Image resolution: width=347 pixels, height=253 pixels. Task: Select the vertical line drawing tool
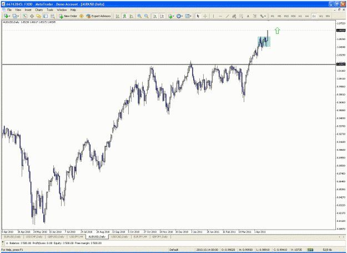pos(213,16)
